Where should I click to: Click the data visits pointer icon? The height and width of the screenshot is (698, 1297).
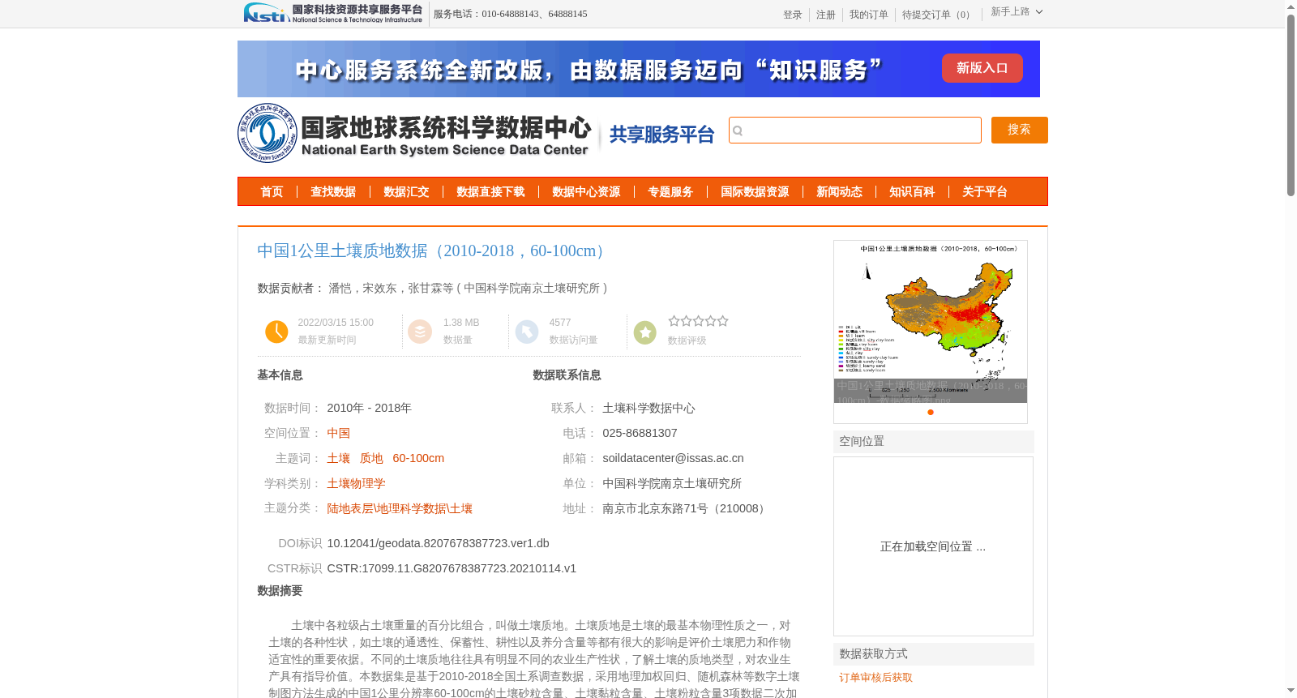[x=527, y=332]
